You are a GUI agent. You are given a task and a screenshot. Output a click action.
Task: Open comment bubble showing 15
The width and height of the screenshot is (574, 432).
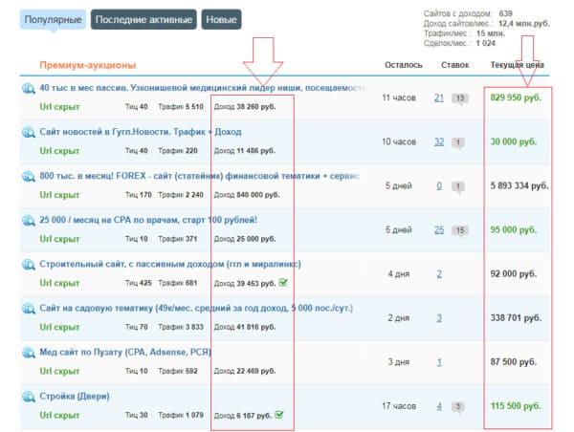pos(459,230)
